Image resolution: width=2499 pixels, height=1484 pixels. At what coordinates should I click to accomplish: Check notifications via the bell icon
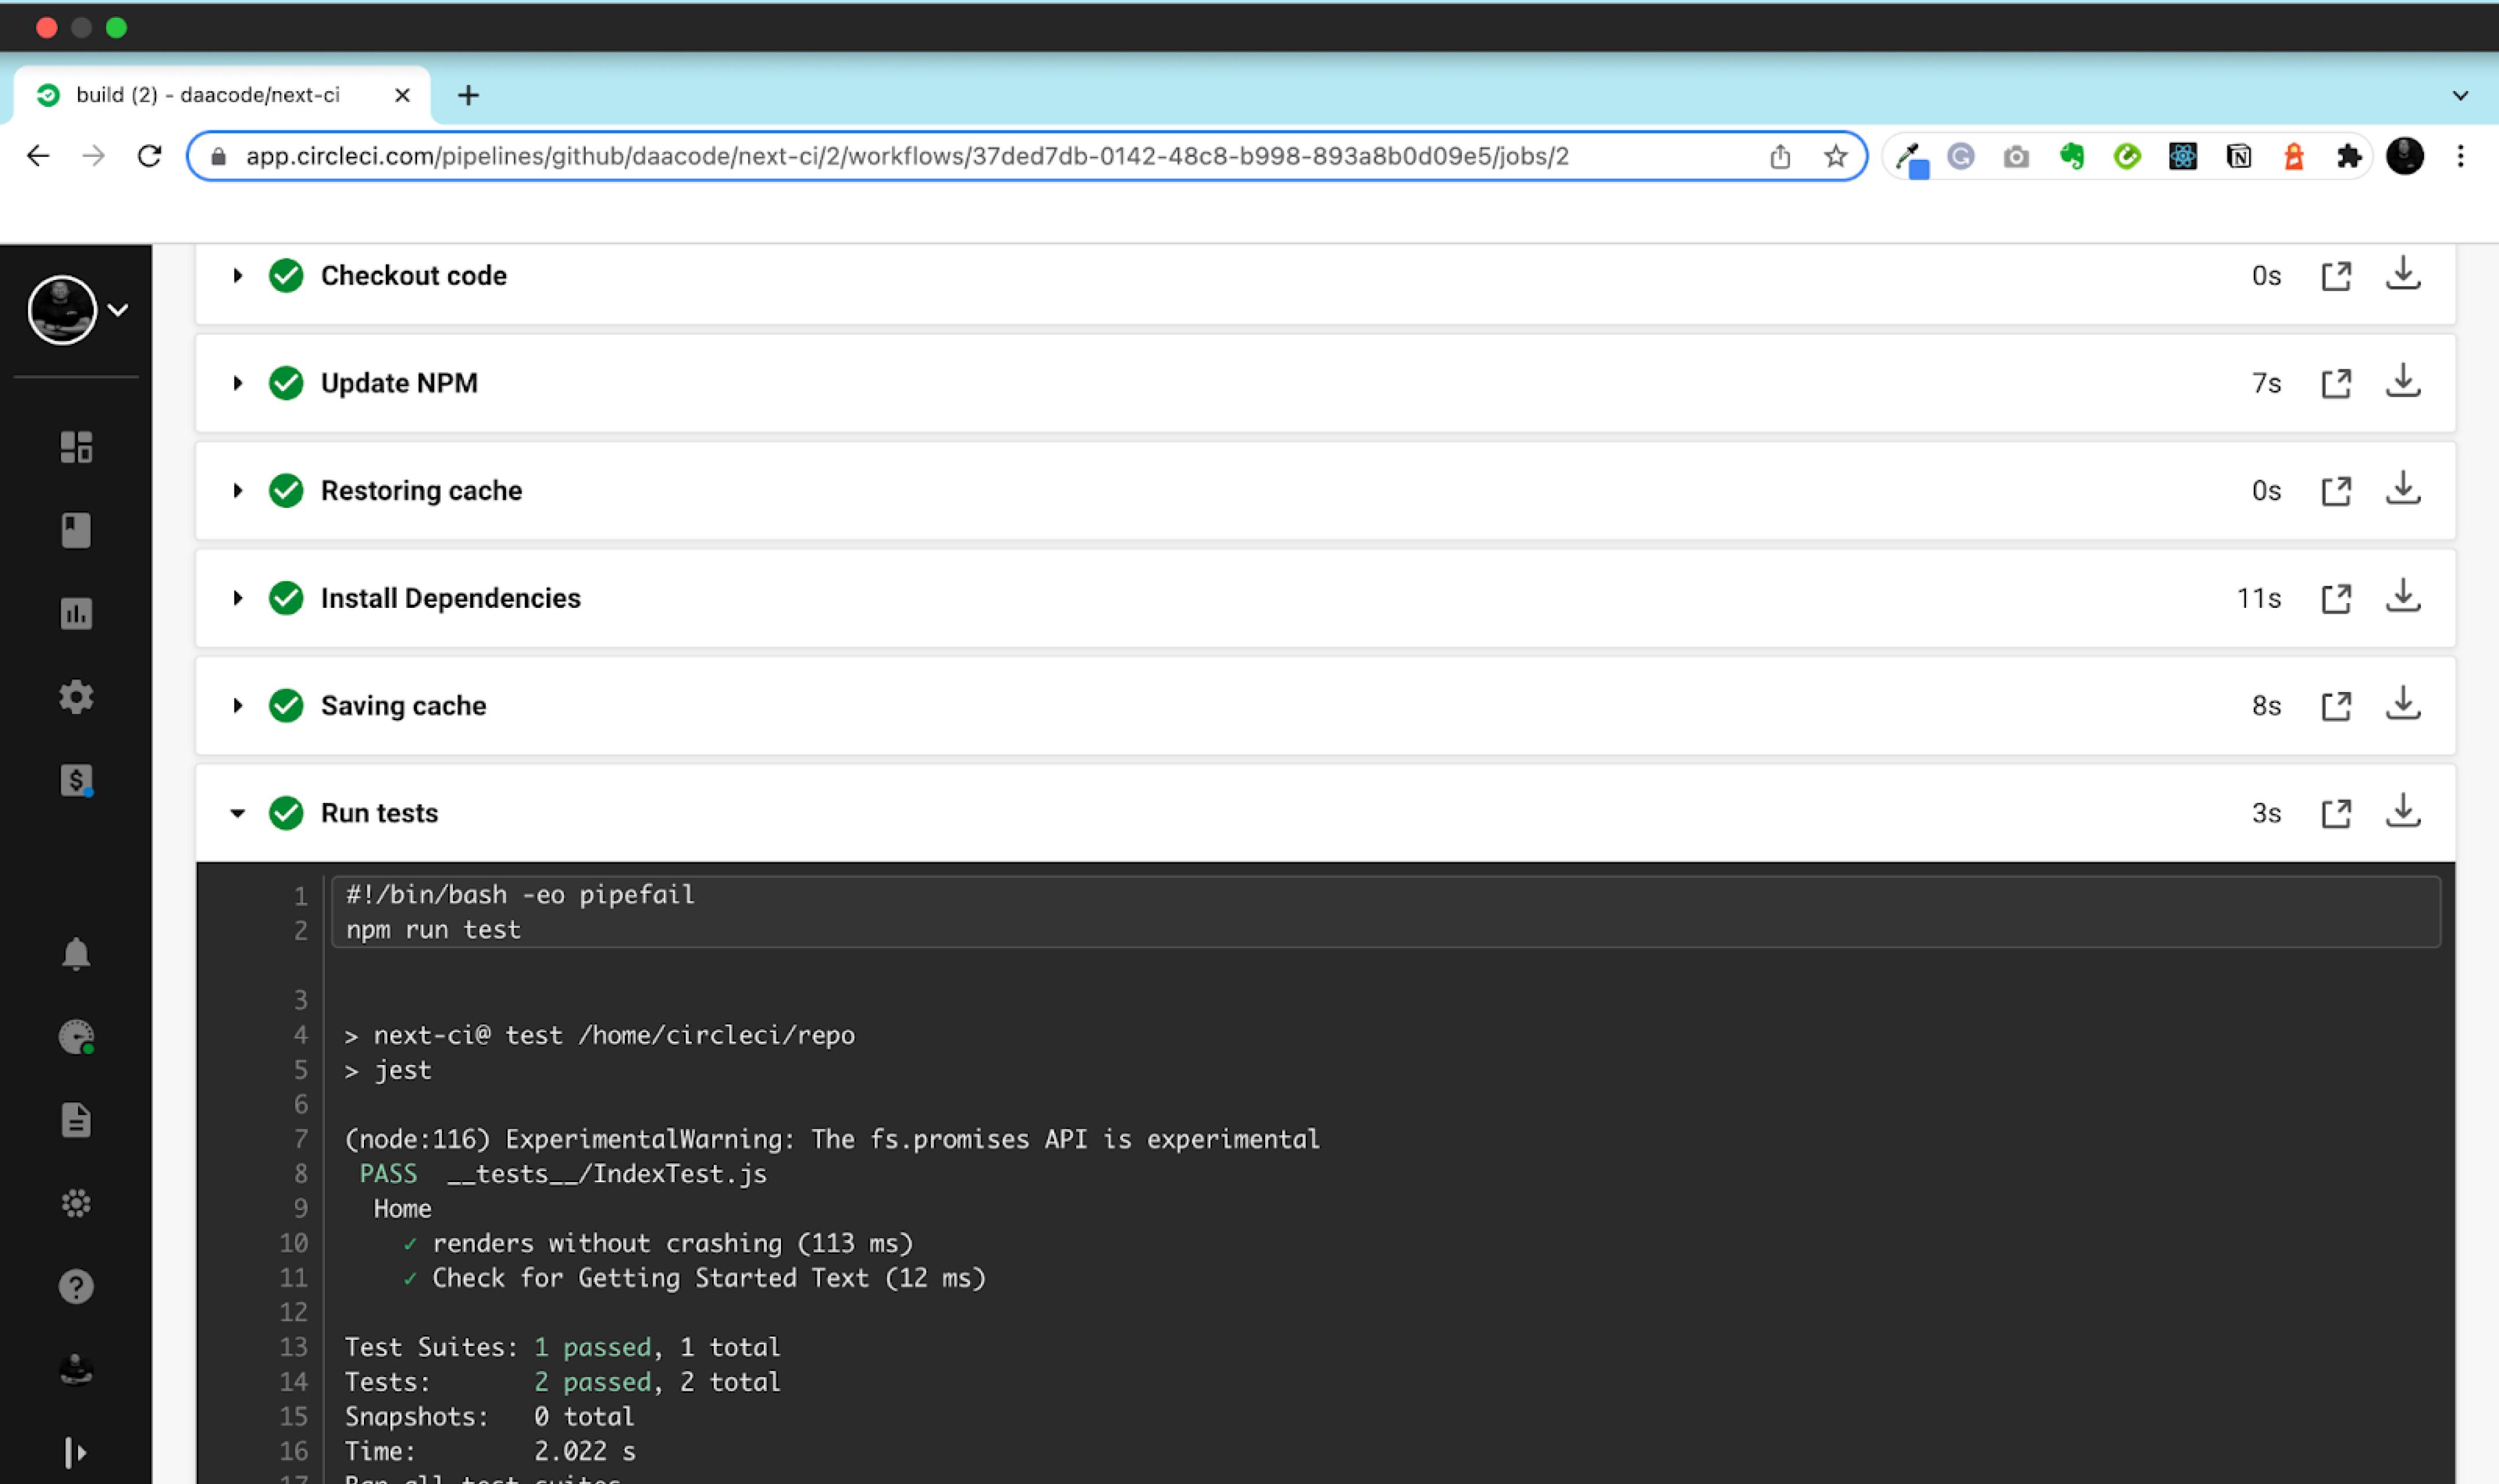[76, 953]
